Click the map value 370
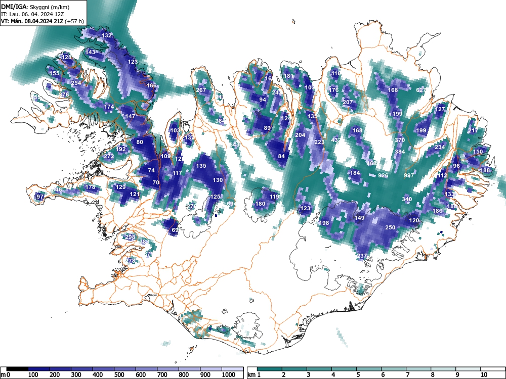The height and width of the screenshot is (379, 506). (400, 140)
